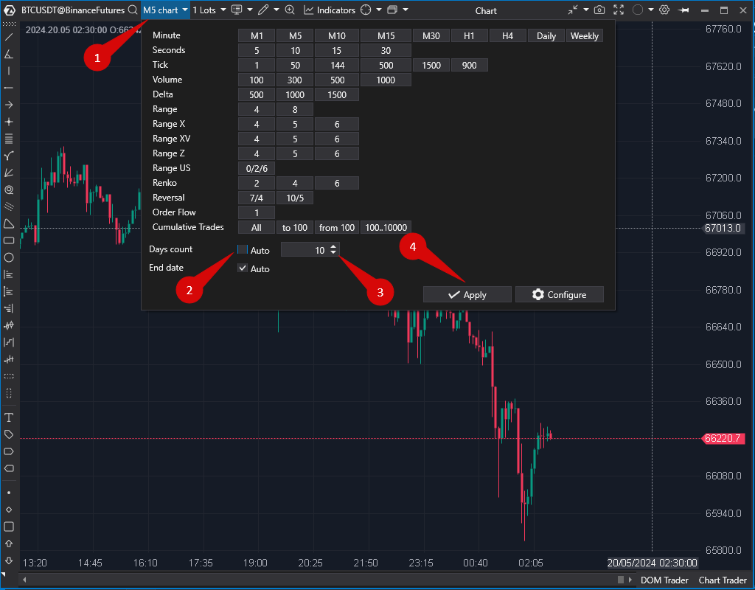Uncheck End date Auto checkbox
This screenshot has width=755, height=590.
(x=243, y=268)
